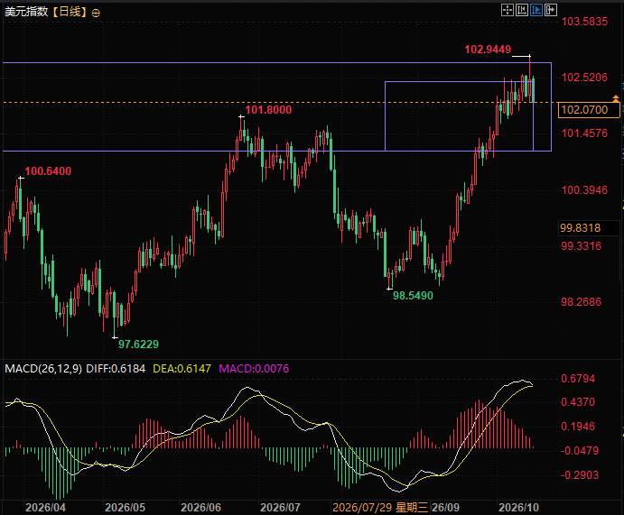Click the 美元指数 chart title

(26, 12)
